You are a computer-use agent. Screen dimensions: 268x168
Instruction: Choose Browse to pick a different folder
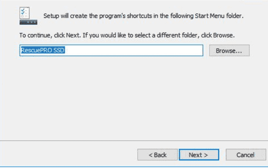pyautogui.click(x=229, y=51)
